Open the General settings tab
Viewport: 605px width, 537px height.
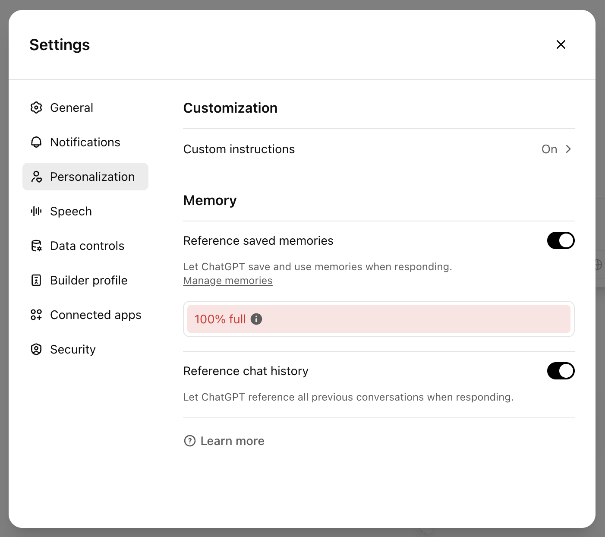[x=85, y=107]
